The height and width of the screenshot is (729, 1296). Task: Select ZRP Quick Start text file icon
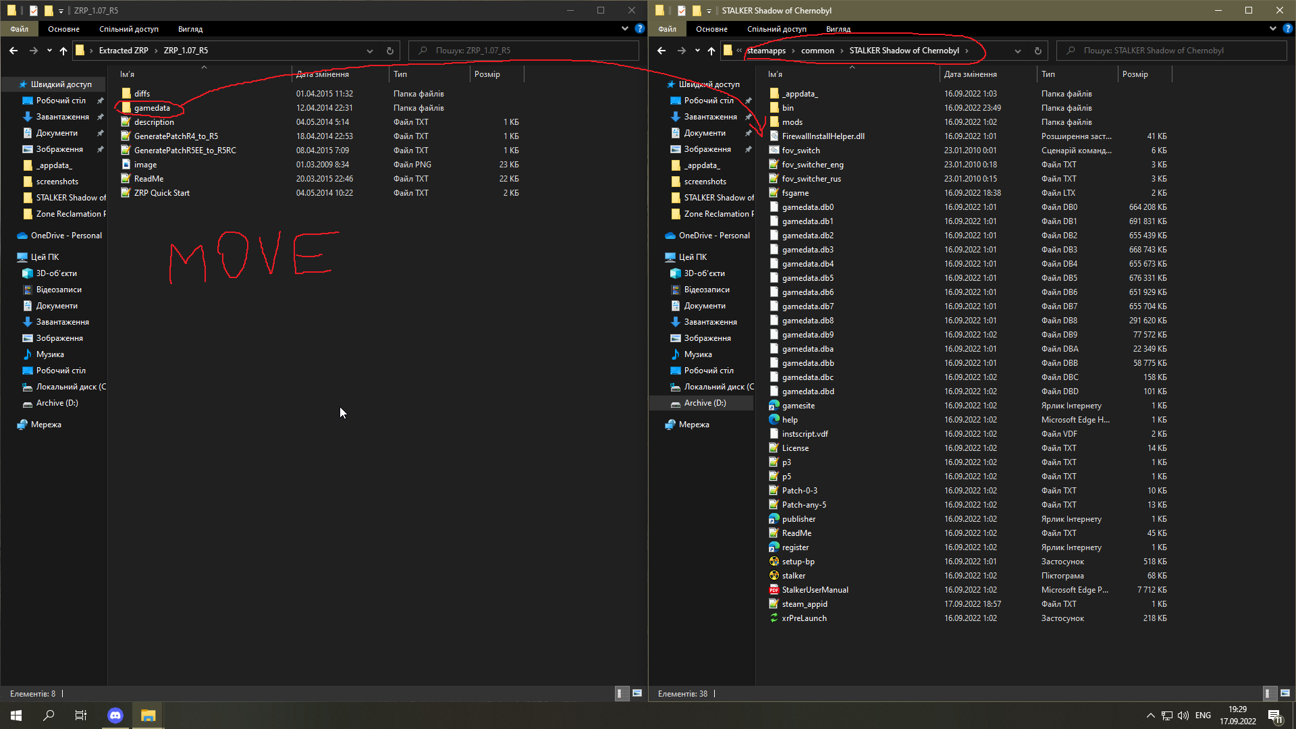click(126, 193)
